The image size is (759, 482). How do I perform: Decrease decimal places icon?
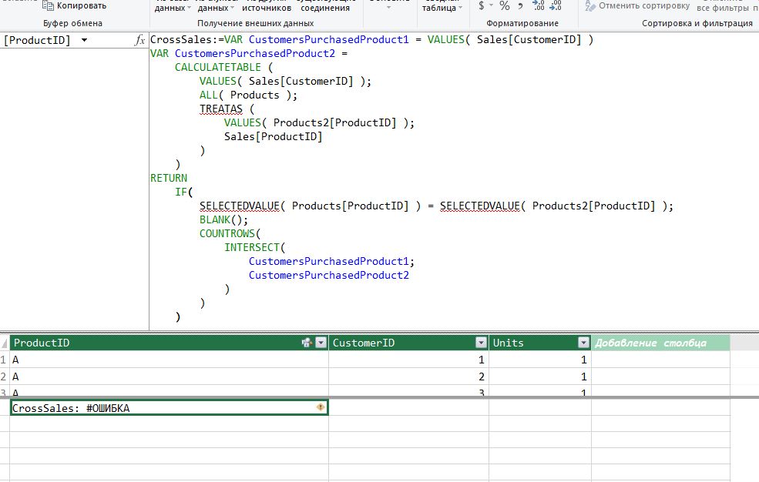click(x=556, y=5)
